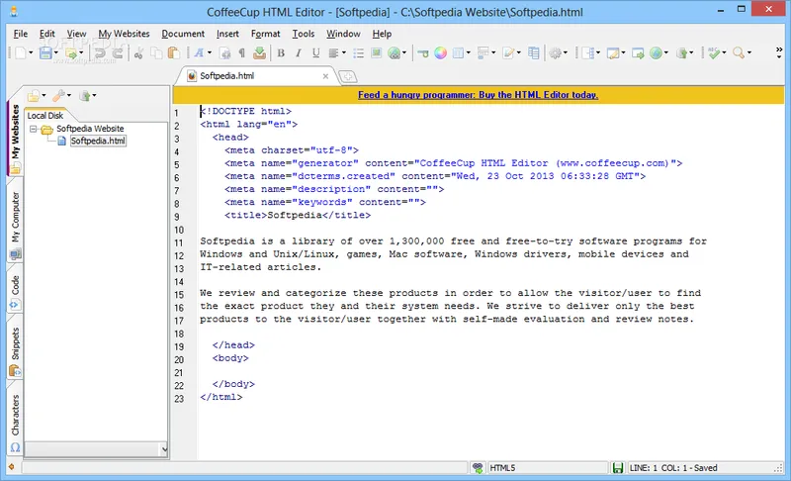Click the stacked documents icon
The image size is (791, 481).
pos(533,52)
